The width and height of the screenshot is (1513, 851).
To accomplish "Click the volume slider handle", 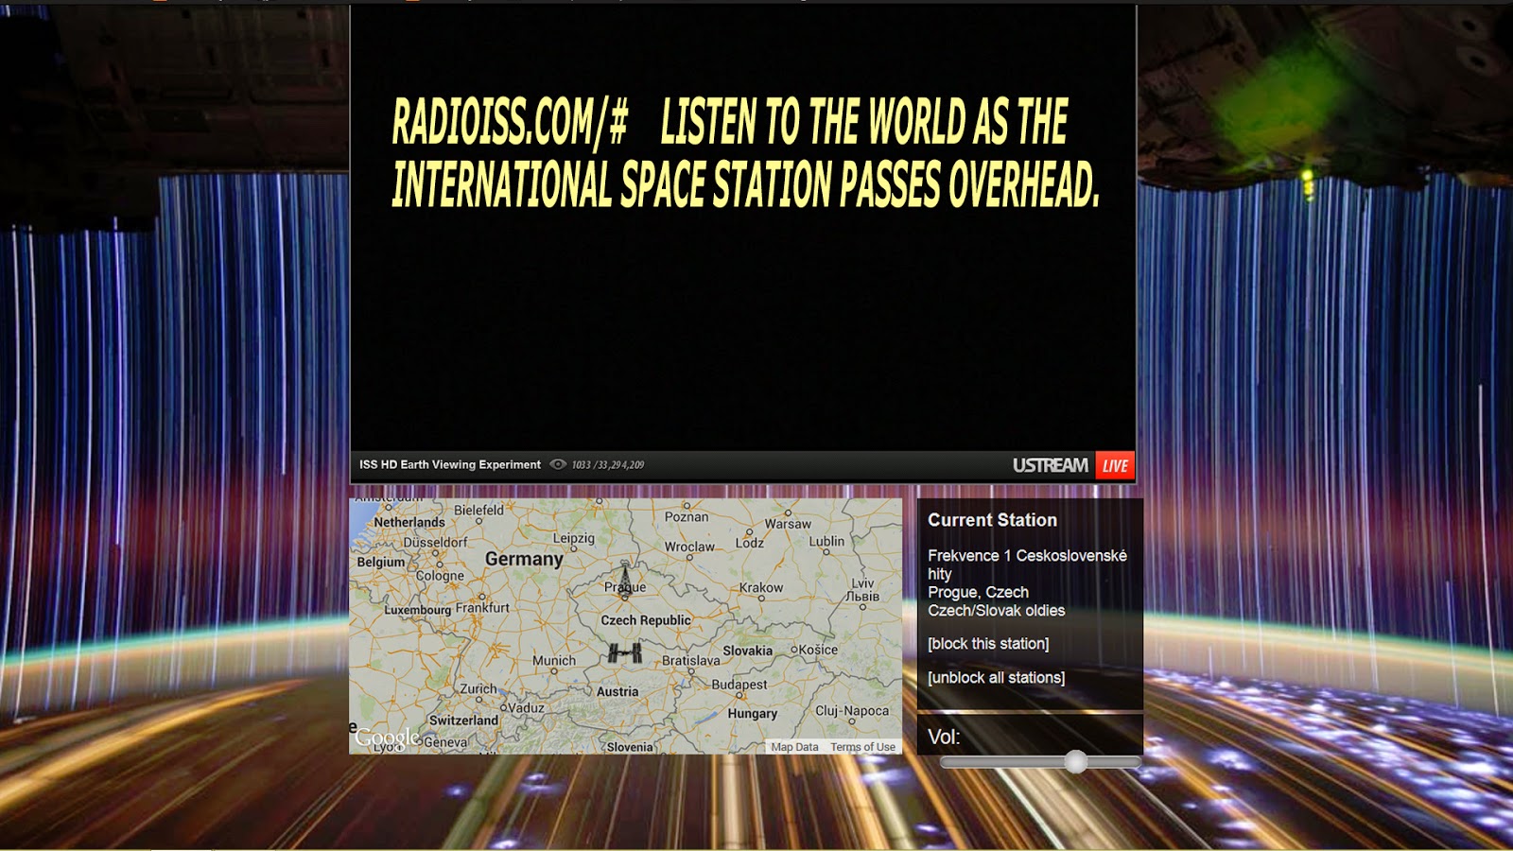I will click(1075, 761).
